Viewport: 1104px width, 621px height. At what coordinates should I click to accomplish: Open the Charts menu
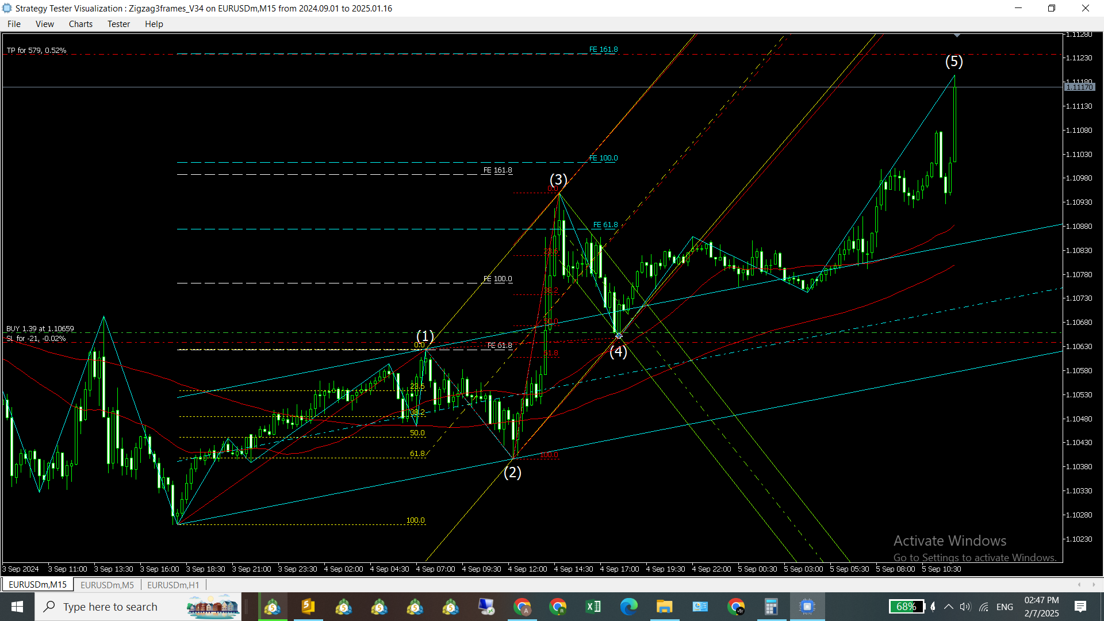tap(80, 24)
